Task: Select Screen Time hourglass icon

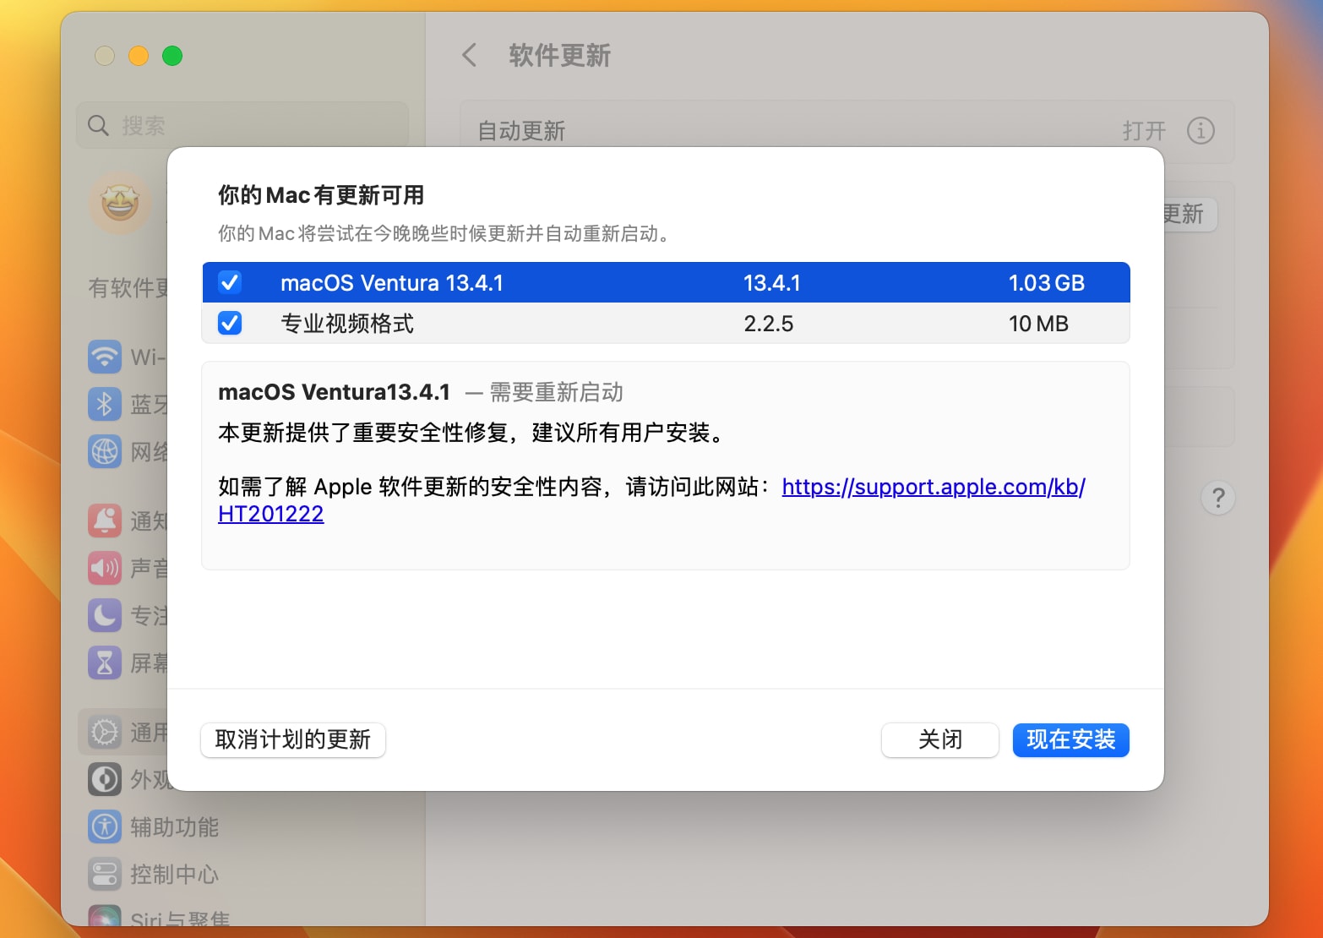Action: point(105,663)
